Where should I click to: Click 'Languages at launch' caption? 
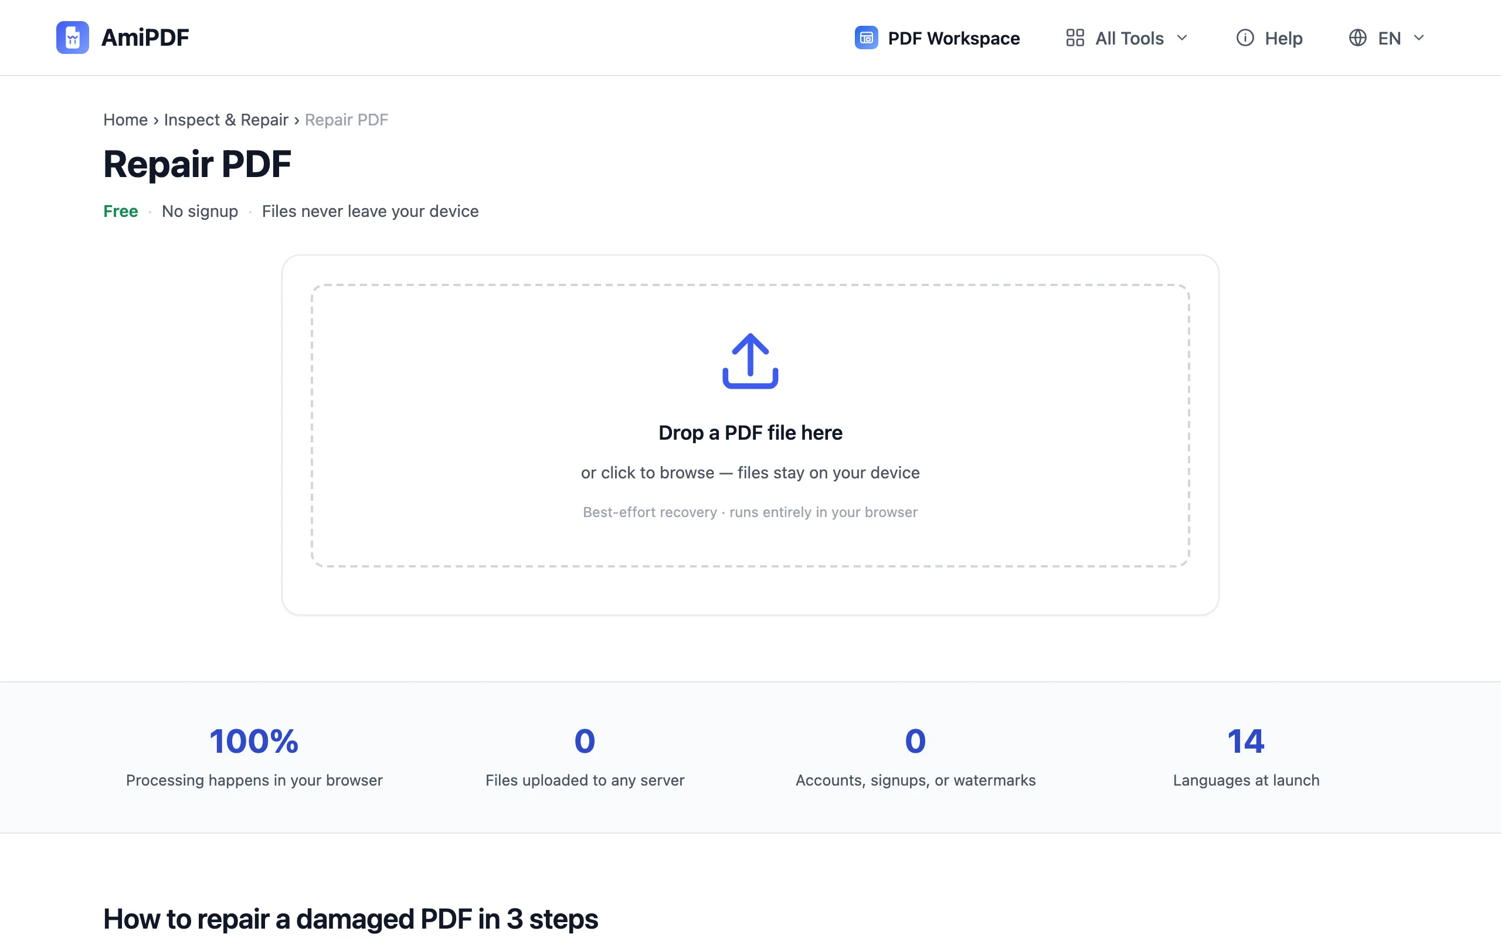1246,780
